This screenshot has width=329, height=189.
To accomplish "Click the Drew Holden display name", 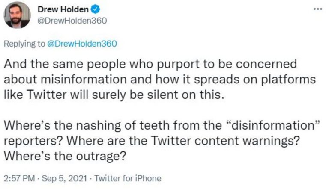I will 63,10.
